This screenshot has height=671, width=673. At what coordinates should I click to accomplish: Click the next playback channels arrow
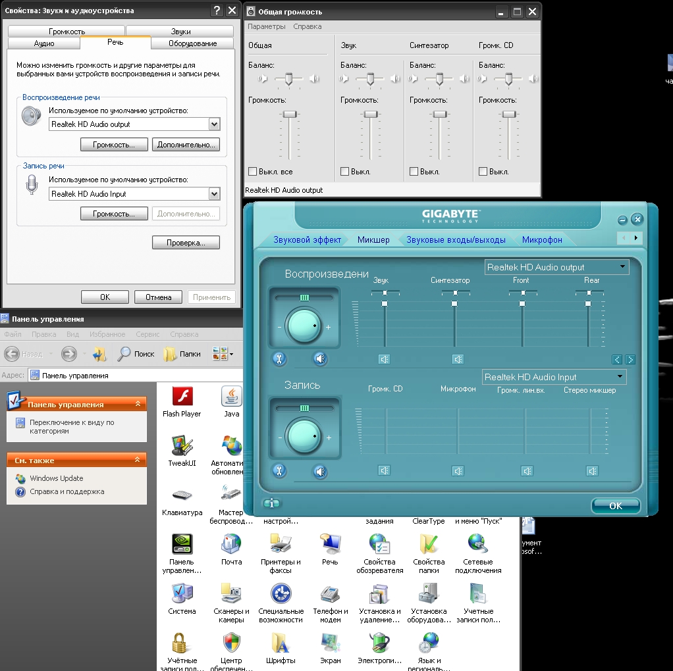[x=630, y=359]
